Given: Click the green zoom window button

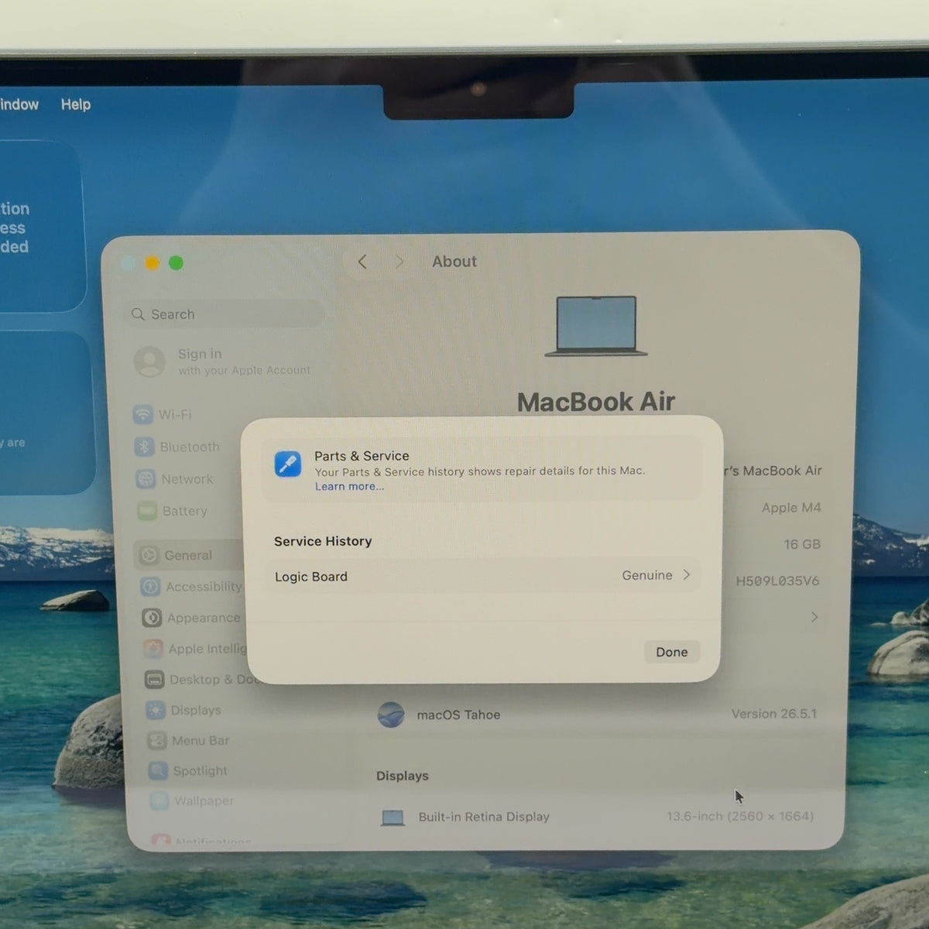Looking at the screenshot, I should click(177, 263).
